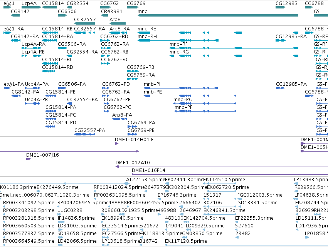Click the CG6762-RC transcript label
Viewport: 328px width, 247px height.
click(x=115, y=60)
